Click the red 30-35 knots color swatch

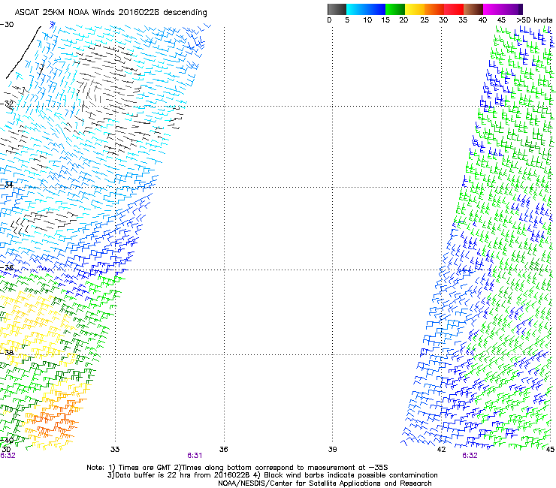point(454,9)
